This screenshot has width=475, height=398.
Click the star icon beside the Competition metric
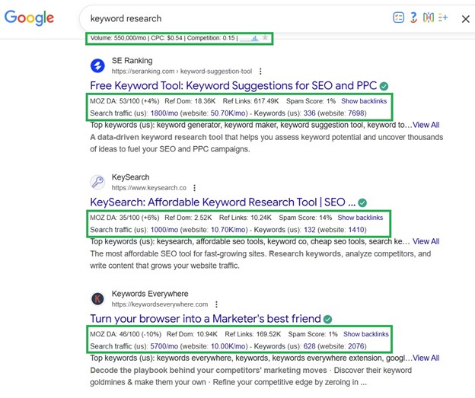tap(265, 37)
